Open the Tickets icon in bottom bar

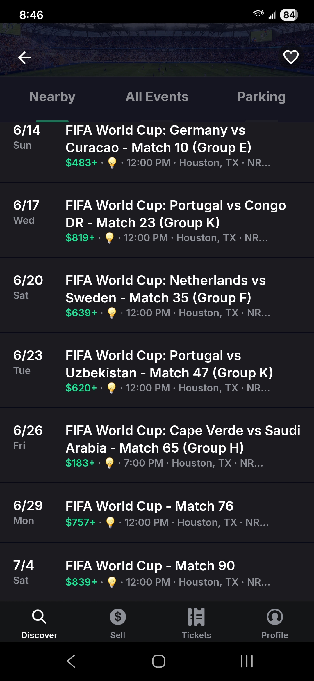(x=196, y=617)
